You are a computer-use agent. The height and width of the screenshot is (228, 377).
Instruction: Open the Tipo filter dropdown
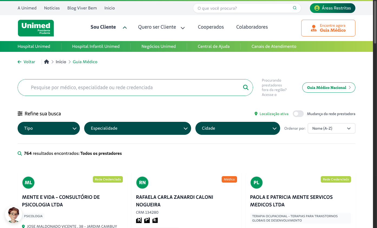48,128
